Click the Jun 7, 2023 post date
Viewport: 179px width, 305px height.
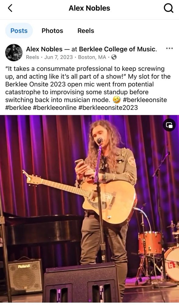tap(58, 57)
